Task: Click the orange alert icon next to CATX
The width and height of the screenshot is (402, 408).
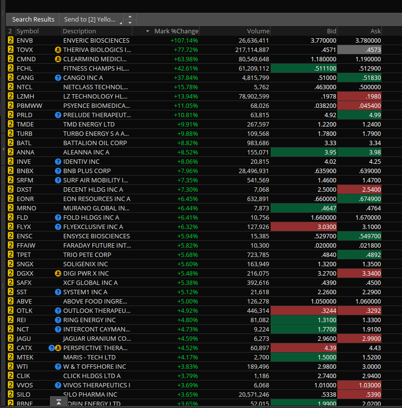Action: click(x=58, y=348)
